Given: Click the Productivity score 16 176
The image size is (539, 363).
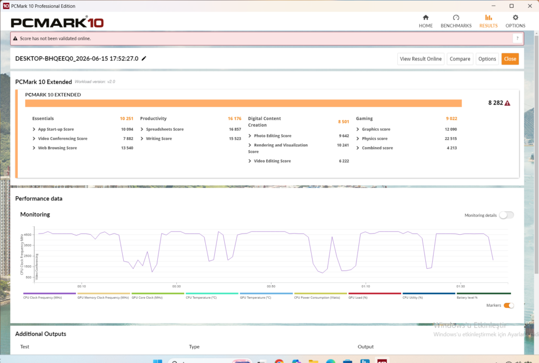Looking at the screenshot, I should 234,118.
